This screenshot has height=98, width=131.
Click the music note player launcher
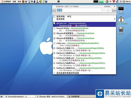point(43,1)
